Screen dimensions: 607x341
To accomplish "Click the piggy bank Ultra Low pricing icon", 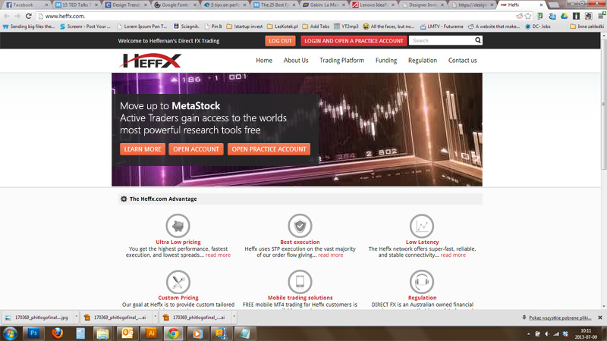I will pyautogui.click(x=178, y=225).
